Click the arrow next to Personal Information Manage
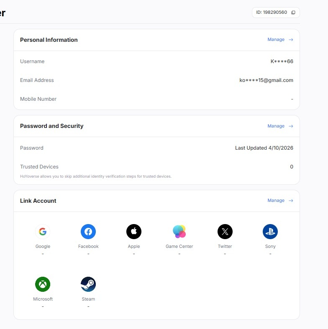The height and width of the screenshot is (329, 328). [291, 40]
